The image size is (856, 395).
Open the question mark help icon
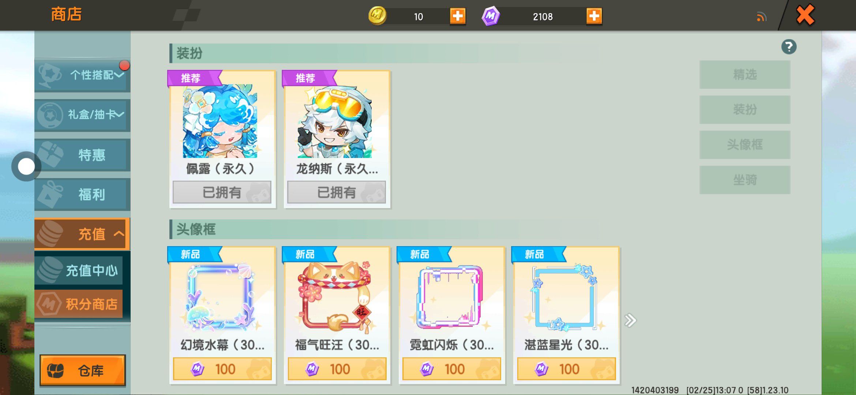pos(789,47)
